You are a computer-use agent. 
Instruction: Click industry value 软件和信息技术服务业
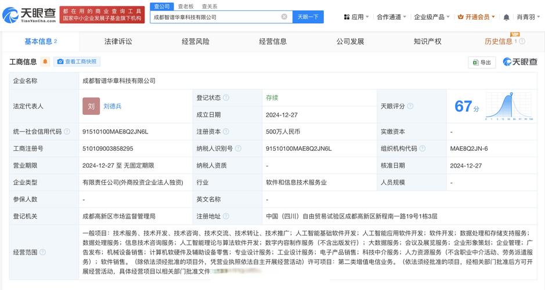click(x=296, y=182)
